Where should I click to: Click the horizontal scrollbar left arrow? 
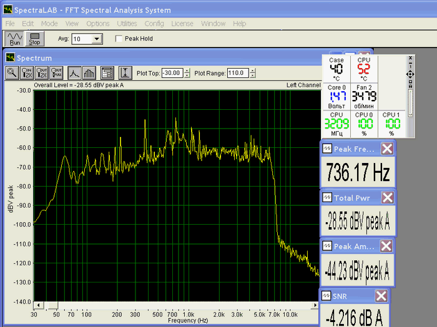[39, 305]
